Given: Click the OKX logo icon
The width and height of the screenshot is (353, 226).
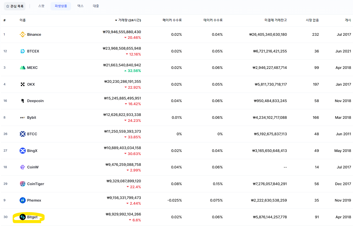Looking at the screenshot, I should [x=23, y=84].
